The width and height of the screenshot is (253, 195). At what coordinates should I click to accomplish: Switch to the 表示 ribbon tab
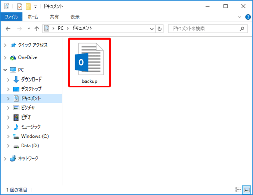75,17
